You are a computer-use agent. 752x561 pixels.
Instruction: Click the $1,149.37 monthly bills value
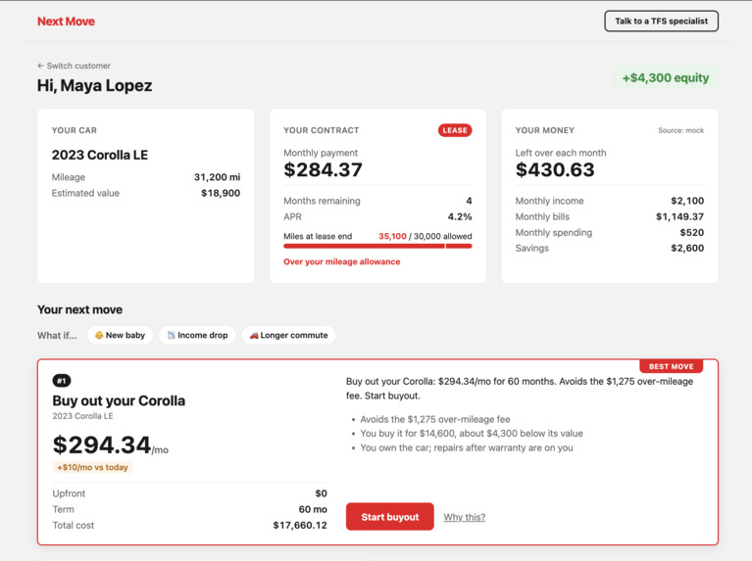[679, 216]
